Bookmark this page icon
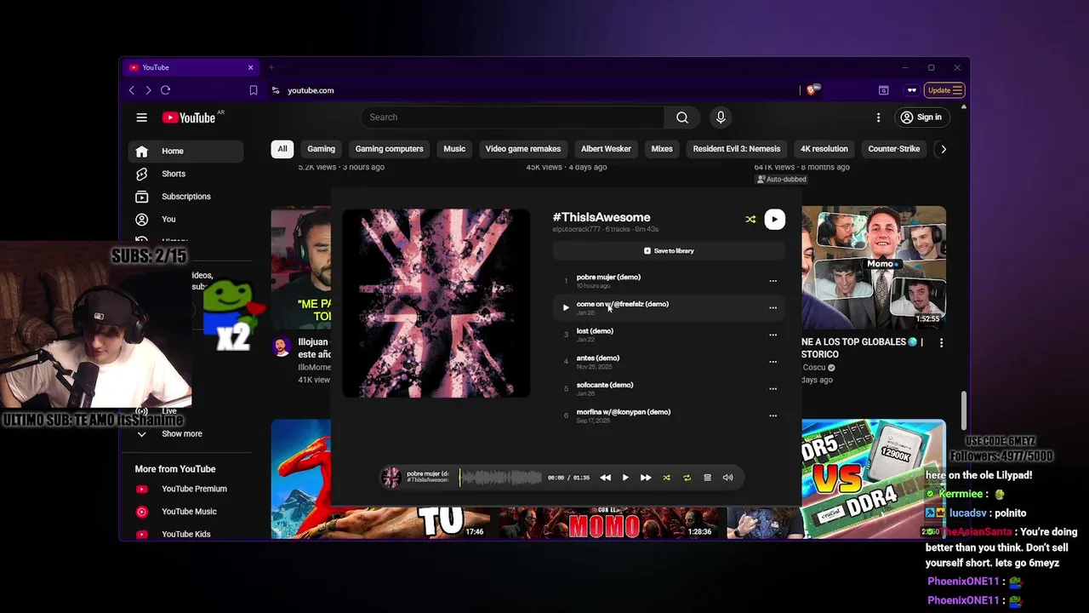 coord(254,90)
